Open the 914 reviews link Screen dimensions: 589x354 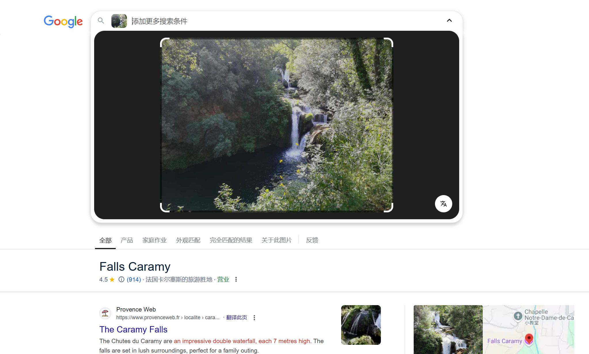pos(134,280)
